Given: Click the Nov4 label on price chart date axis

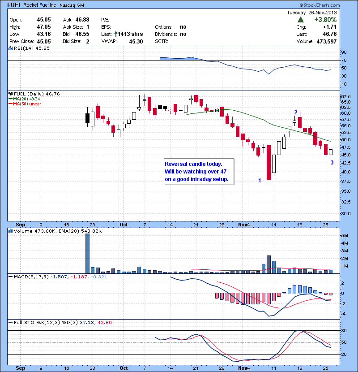Looking at the screenshot, I should 244,225.
